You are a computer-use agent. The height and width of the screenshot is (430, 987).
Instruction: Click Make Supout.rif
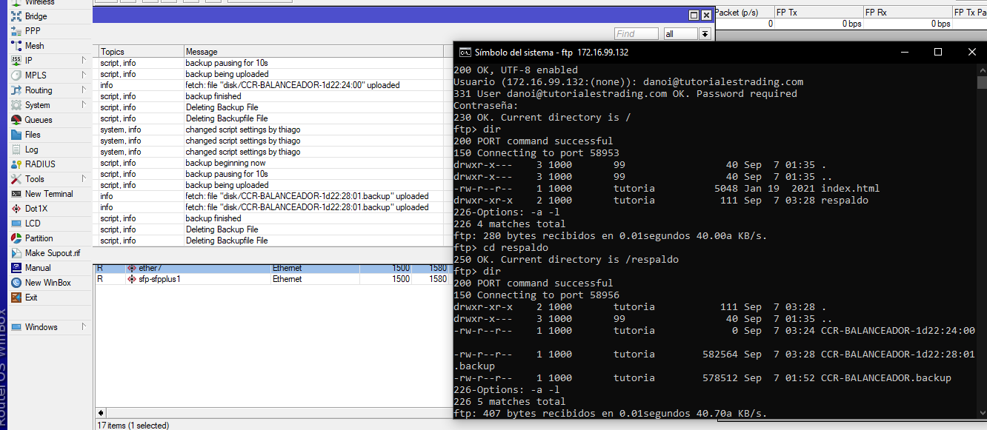[52, 253]
